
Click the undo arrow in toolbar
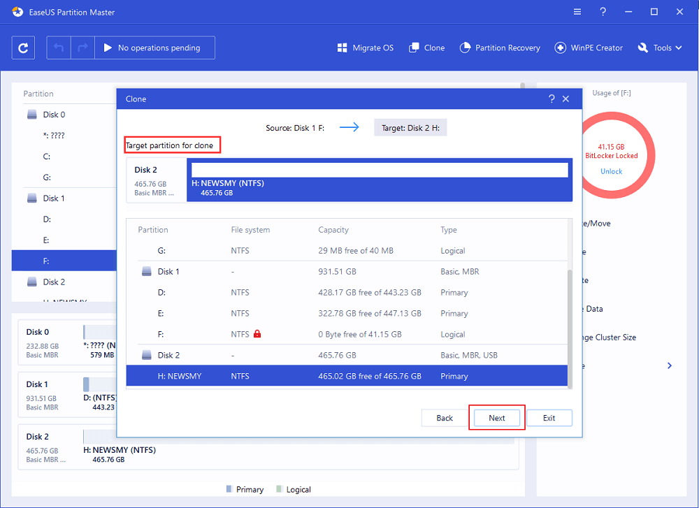point(59,48)
